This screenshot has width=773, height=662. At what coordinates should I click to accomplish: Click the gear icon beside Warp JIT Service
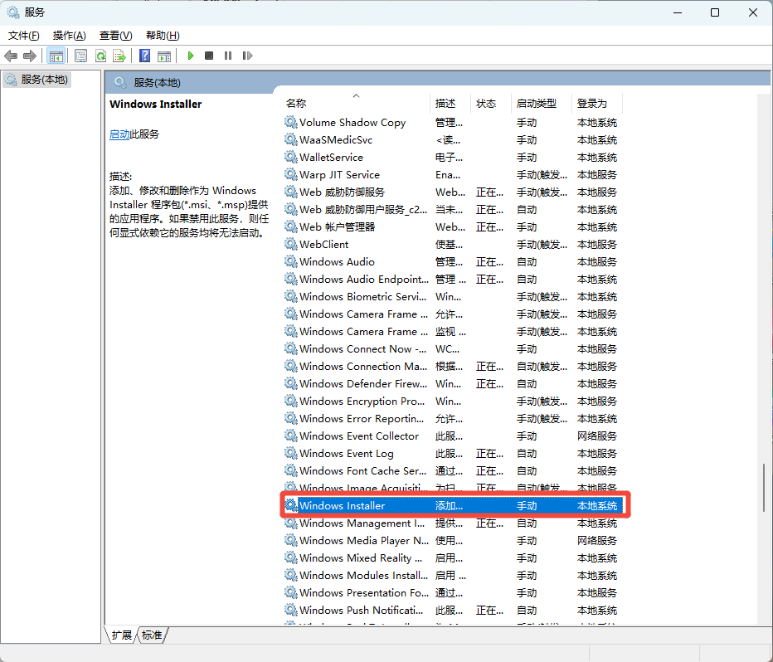[x=291, y=174]
